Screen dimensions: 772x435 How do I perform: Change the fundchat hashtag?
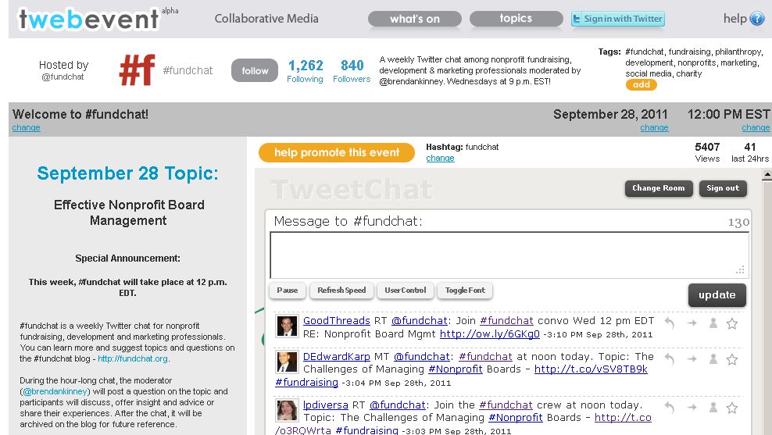point(440,158)
